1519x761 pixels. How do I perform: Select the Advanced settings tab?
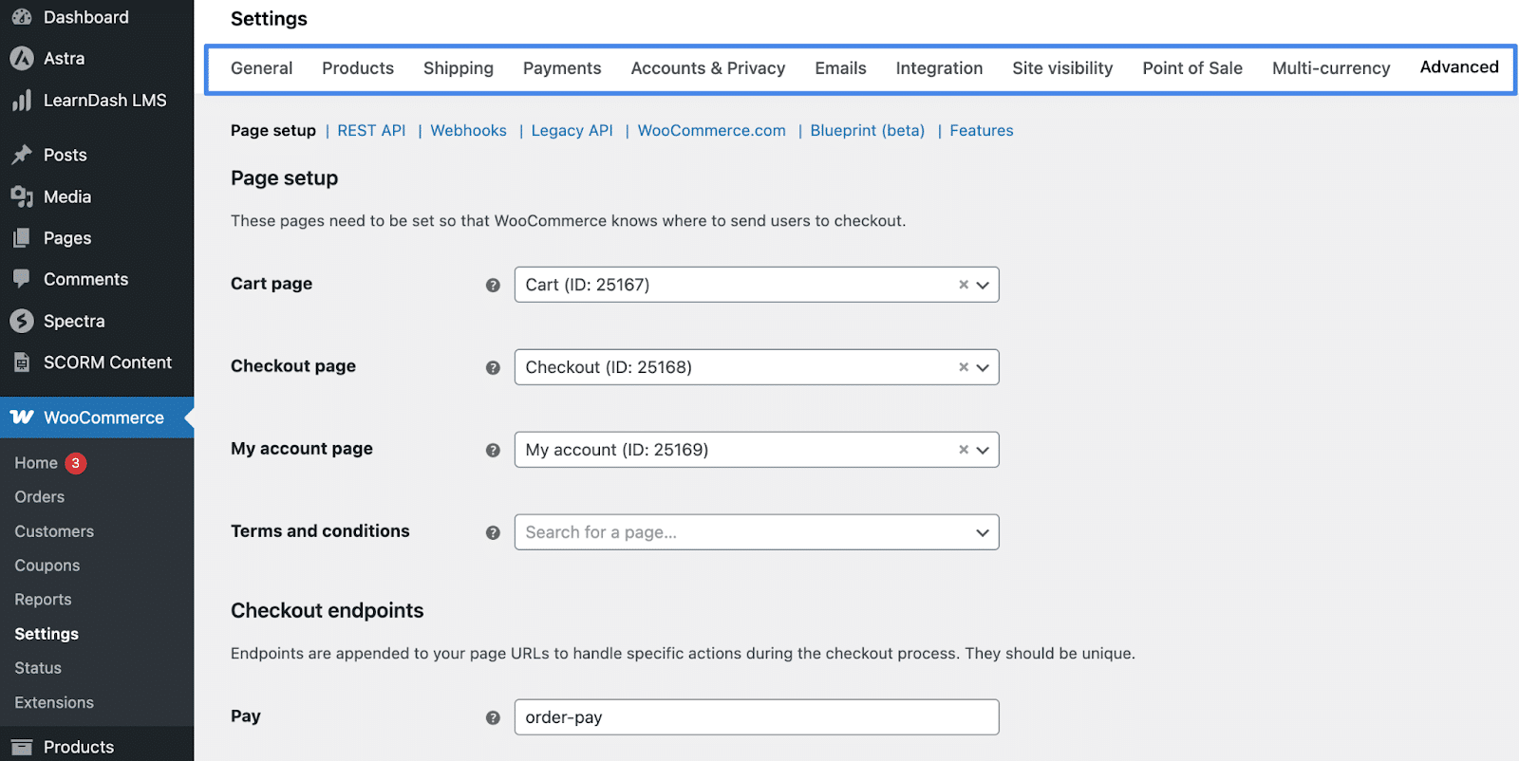click(x=1459, y=67)
